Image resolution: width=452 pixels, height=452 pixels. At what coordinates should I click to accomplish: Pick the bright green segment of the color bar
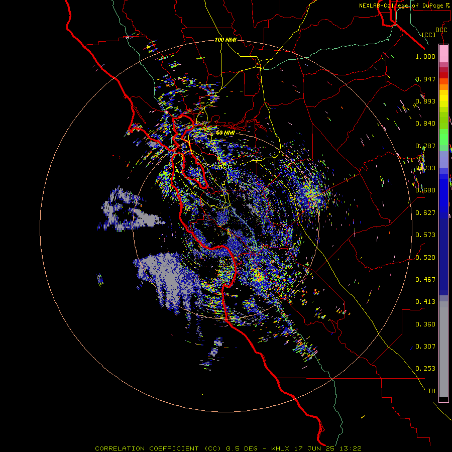pyautogui.click(x=443, y=137)
